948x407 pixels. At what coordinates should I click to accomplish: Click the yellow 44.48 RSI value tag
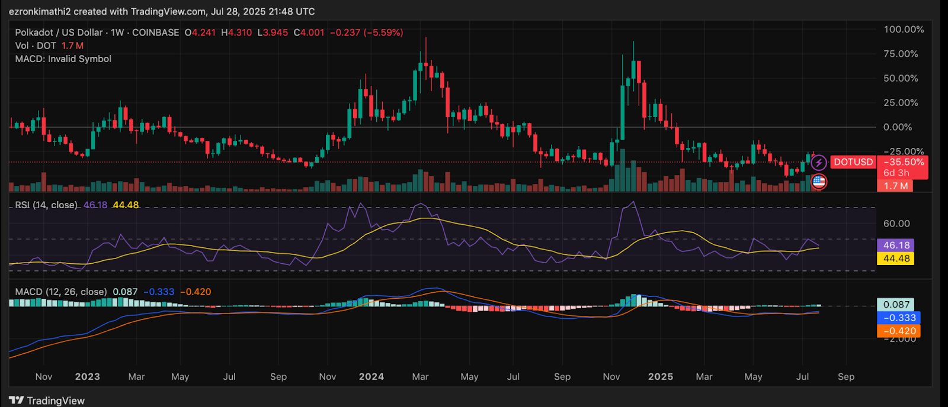tap(896, 259)
